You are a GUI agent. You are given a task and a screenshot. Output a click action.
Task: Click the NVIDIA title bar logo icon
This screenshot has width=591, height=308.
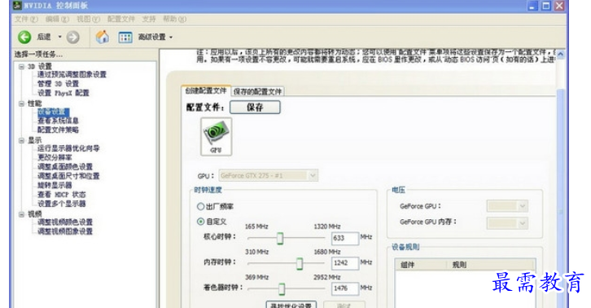pos(17,5)
